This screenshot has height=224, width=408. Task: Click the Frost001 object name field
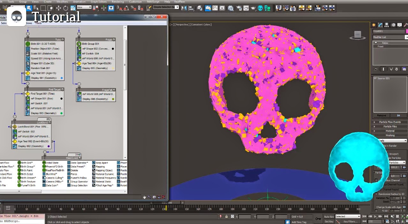(389, 31)
